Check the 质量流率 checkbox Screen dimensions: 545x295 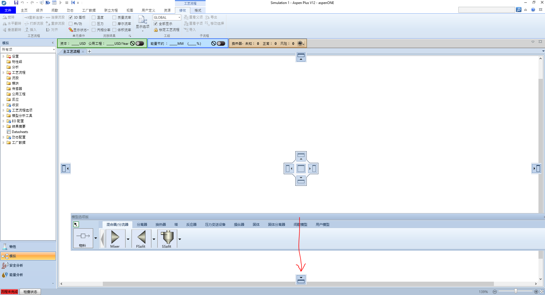114,18
